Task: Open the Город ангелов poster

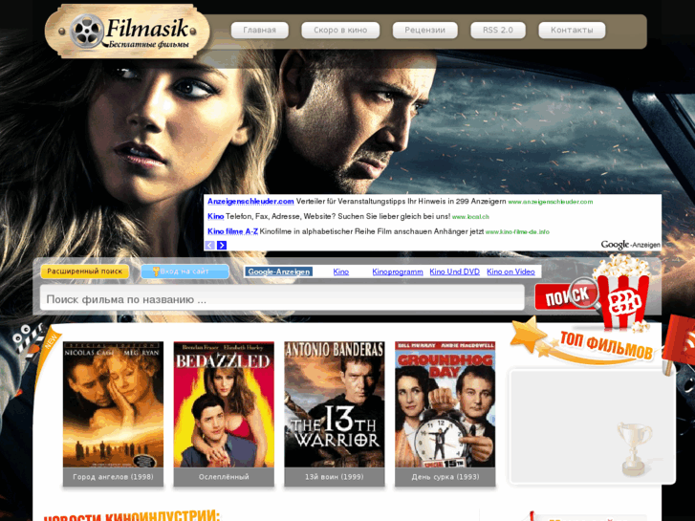Action: click(x=113, y=404)
